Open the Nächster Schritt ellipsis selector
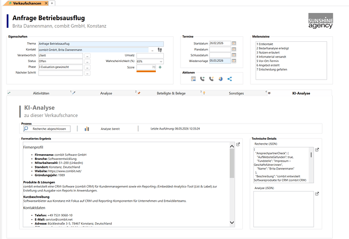The width and height of the screenshot is (349, 239). [87, 73]
